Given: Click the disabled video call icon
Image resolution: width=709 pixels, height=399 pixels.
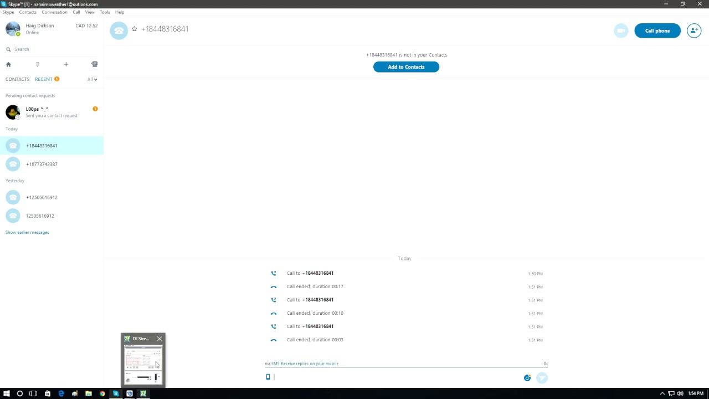Looking at the screenshot, I should pos(621,31).
